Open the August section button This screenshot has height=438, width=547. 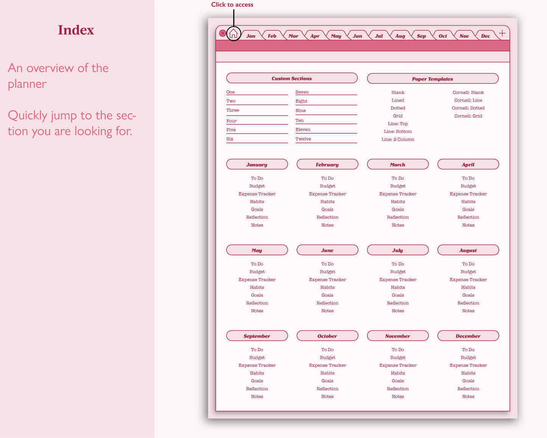(x=468, y=250)
